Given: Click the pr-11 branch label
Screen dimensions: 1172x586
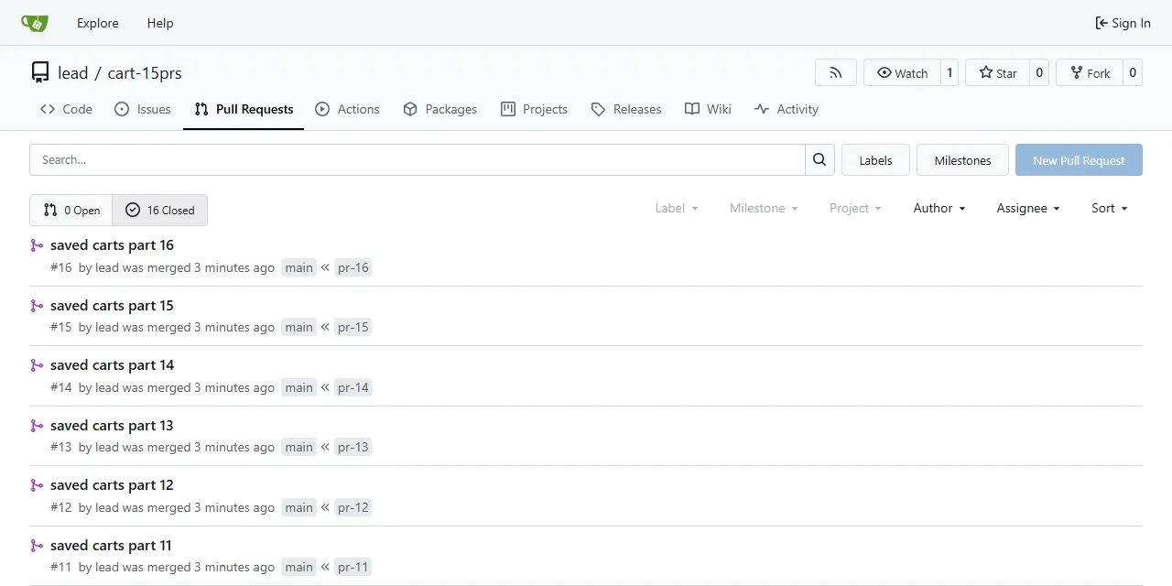Looking at the screenshot, I should click(353, 567).
